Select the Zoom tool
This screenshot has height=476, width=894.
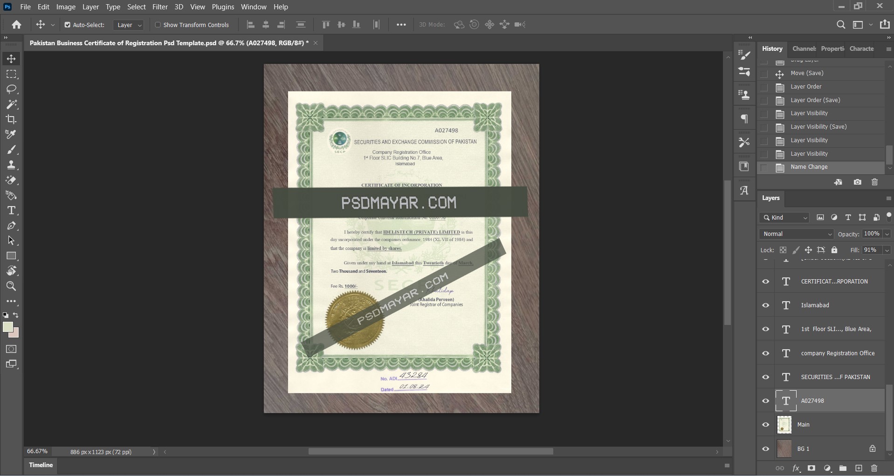point(11,286)
